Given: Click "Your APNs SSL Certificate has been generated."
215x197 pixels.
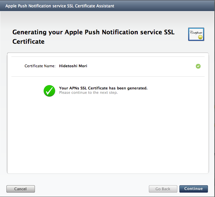Looking at the screenshot, I should coord(103,88).
